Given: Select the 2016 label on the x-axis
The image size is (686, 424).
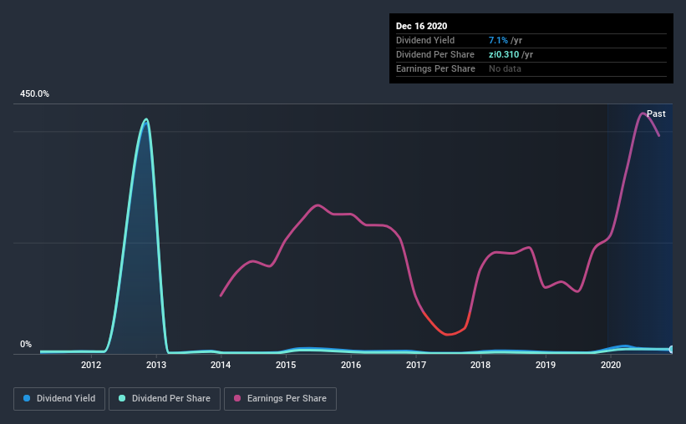Looking at the screenshot, I should click(x=351, y=365).
